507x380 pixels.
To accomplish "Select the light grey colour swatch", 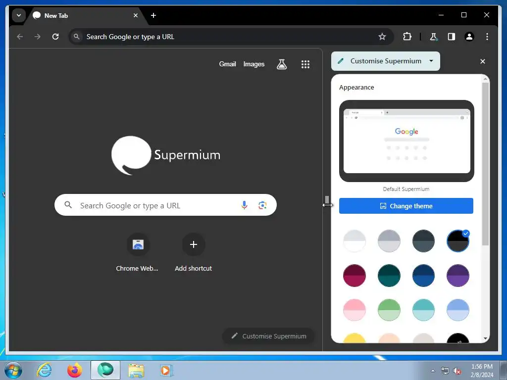I will click(x=389, y=241).
